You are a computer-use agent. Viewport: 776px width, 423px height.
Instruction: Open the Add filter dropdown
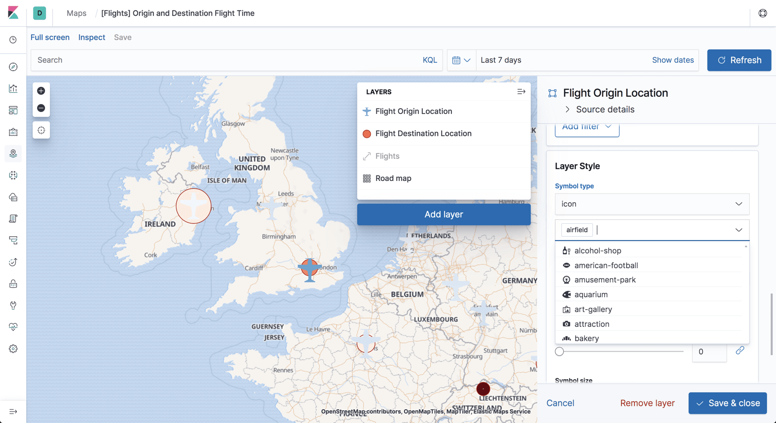pos(587,127)
